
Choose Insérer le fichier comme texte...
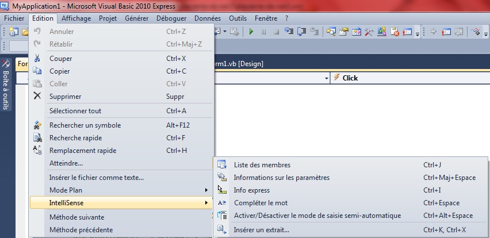click(x=121, y=178)
